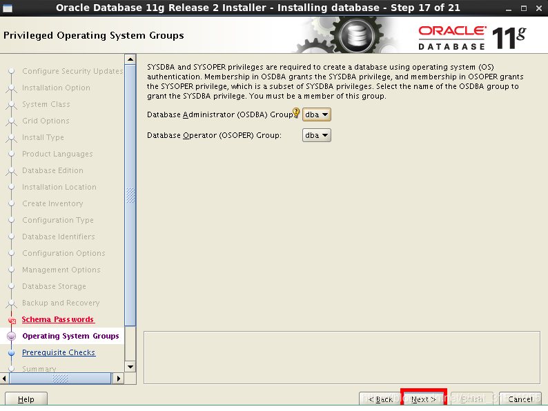This screenshot has height=411, width=548.
Task: Click Configuration Type step
Action: pos(58,220)
